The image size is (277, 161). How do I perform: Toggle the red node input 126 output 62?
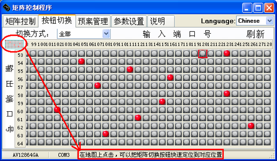click(x=251, y=126)
